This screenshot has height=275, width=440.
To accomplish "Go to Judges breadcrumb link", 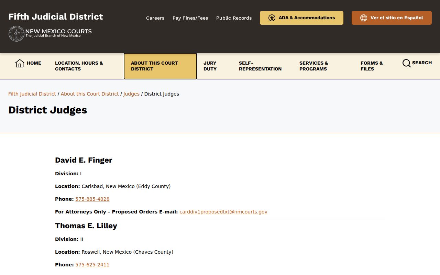I will coord(131,94).
